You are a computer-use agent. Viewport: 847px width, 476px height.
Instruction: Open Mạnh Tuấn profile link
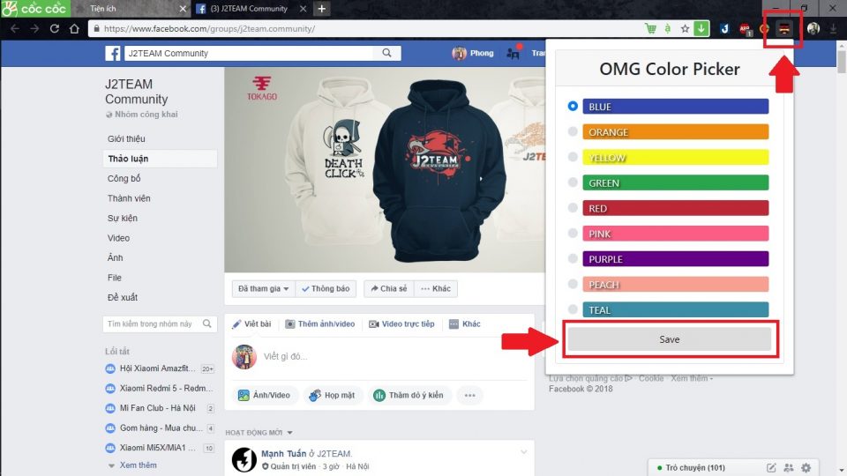[283, 453]
